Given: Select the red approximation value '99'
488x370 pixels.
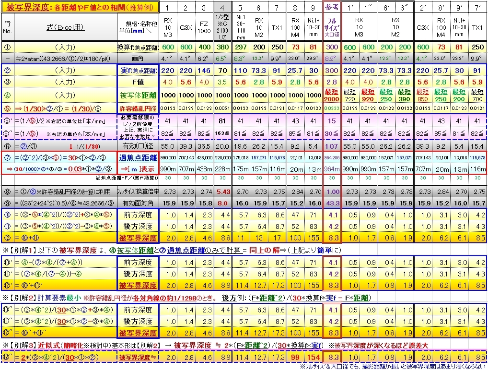Looking at the screenshot, I should (295, 357).
